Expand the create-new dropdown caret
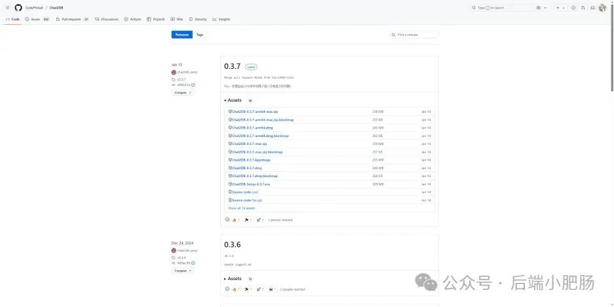 [564, 8]
